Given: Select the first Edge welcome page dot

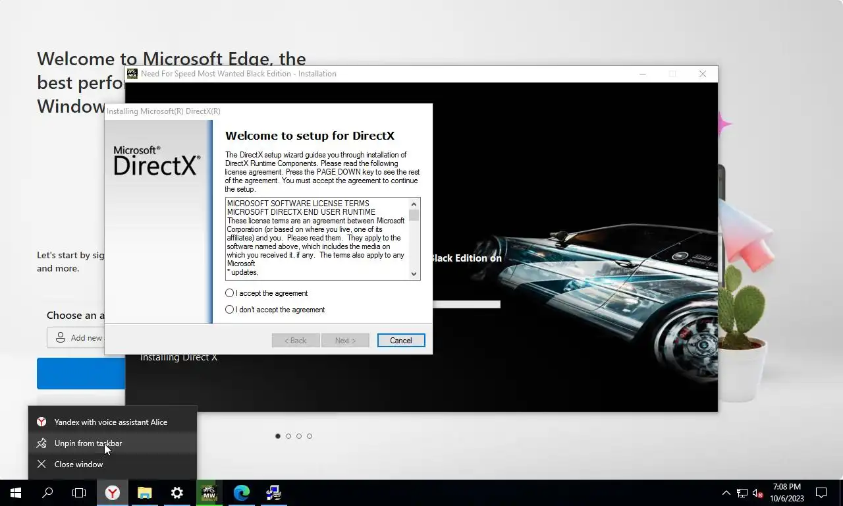Looking at the screenshot, I should click(278, 436).
